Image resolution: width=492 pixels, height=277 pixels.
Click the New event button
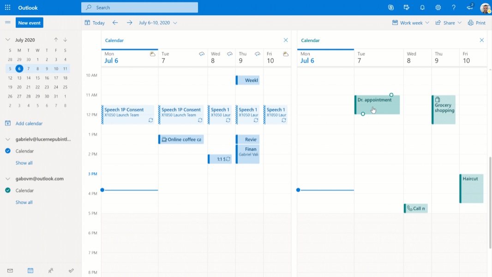click(x=30, y=23)
